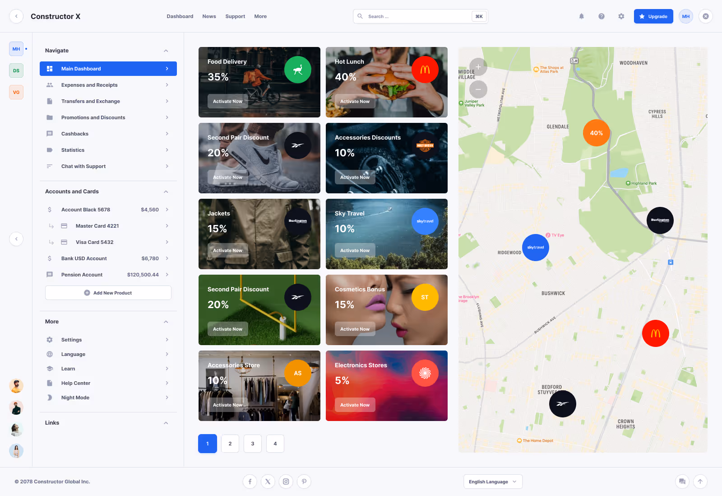Open Cashbacks in sidebar
The width and height of the screenshot is (722, 496).
[x=108, y=134]
